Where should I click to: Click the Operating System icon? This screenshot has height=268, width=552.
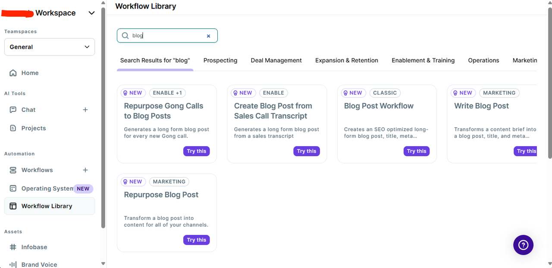(x=13, y=188)
